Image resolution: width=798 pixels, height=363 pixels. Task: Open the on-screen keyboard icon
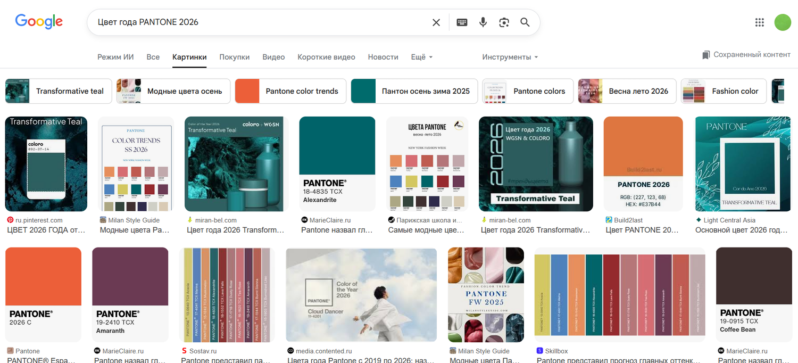click(x=462, y=22)
